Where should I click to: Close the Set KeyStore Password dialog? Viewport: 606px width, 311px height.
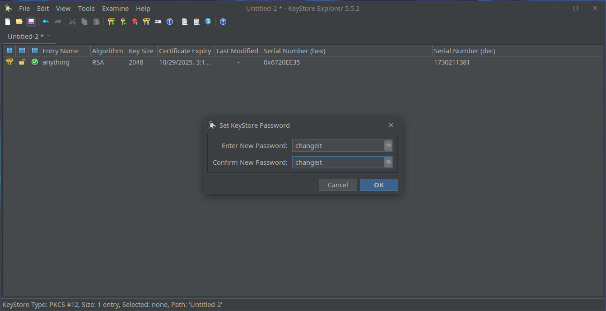(x=391, y=125)
